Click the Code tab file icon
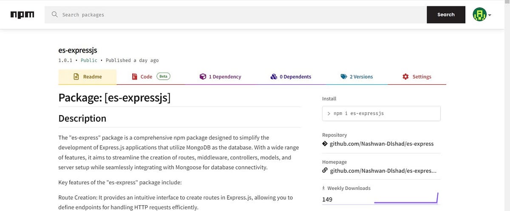 [134, 77]
